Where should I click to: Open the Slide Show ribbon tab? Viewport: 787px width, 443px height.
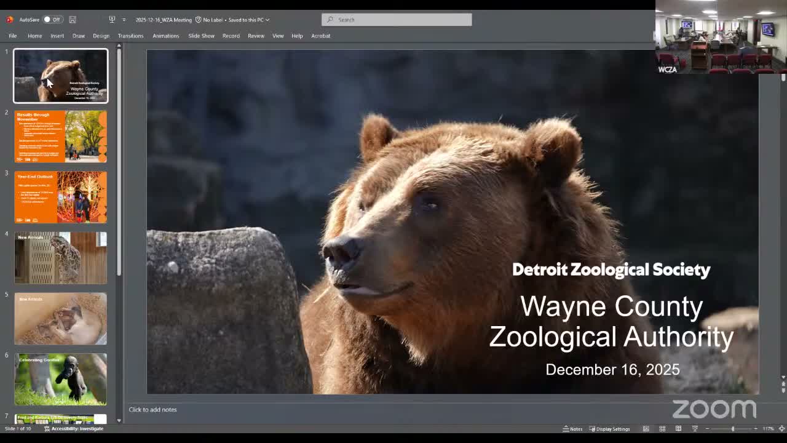201,36
